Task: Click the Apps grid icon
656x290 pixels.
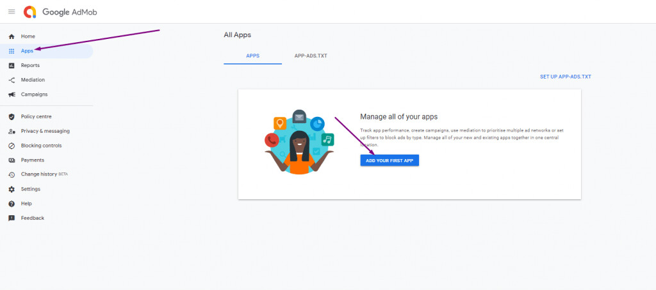Action: (x=12, y=51)
